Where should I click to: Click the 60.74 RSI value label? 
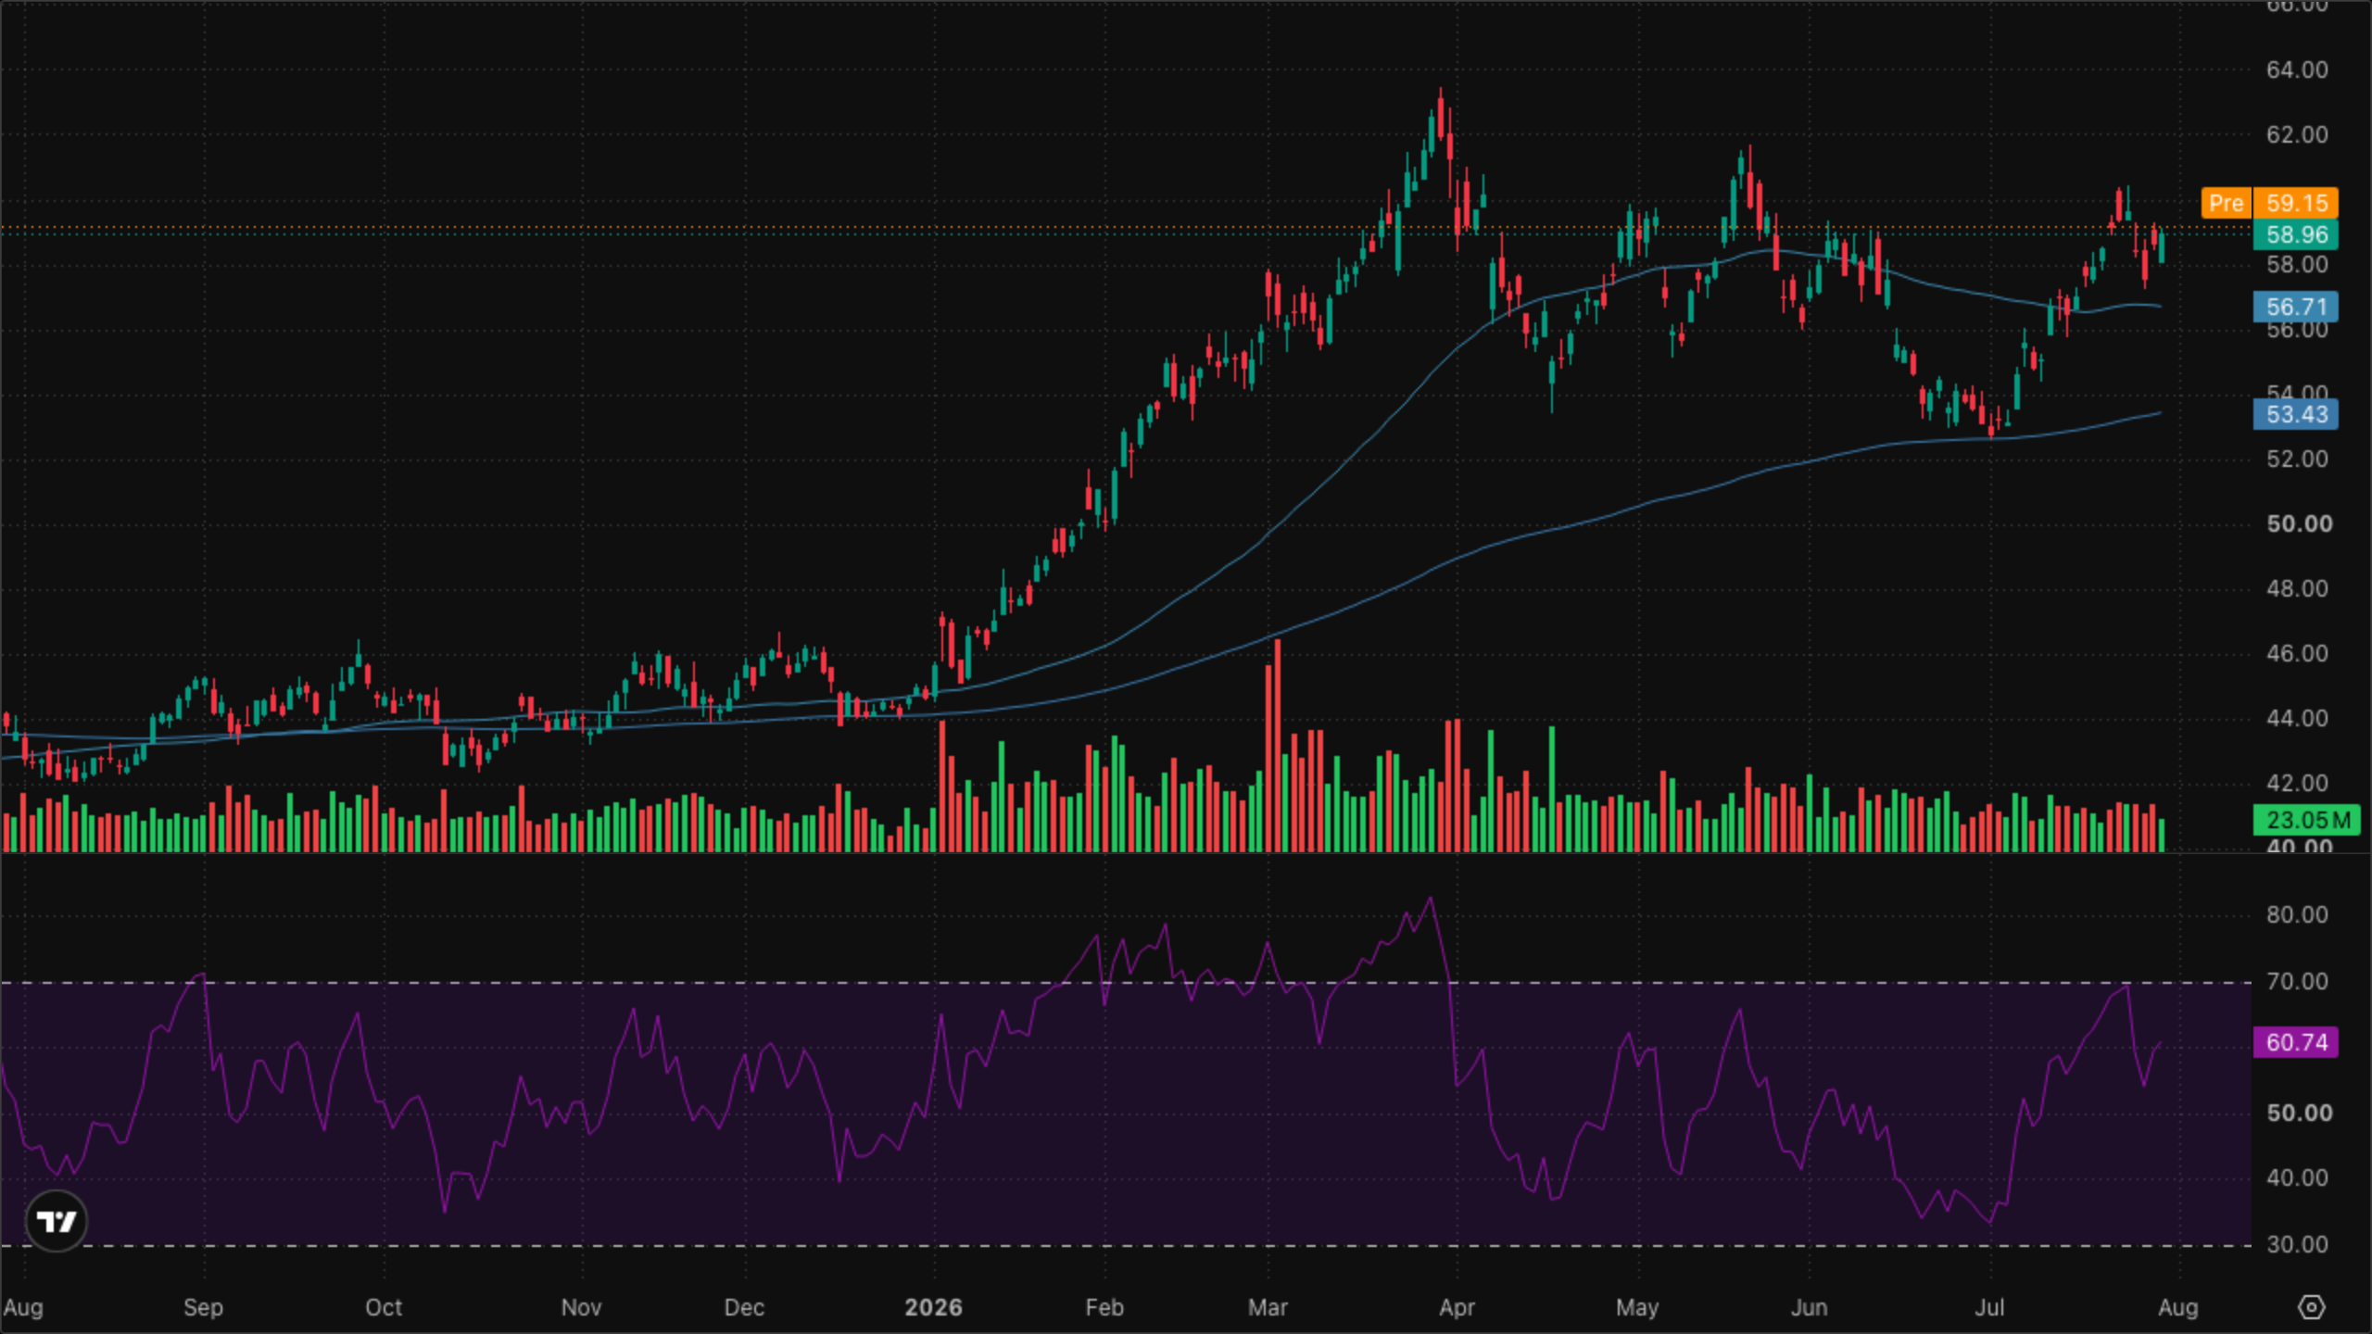tap(2296, 1042)
